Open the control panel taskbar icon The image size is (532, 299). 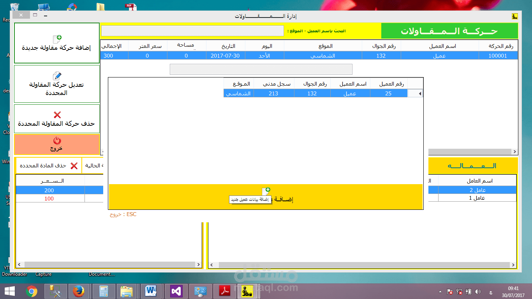(x=201, y=291)
